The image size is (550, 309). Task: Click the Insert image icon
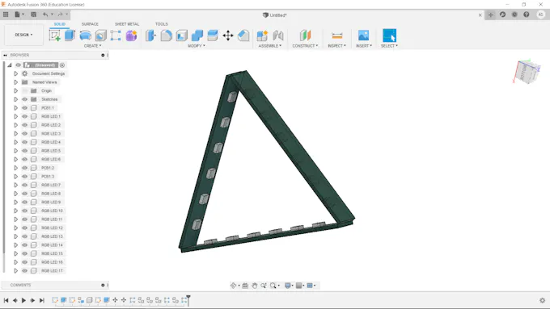(x=363, y=35)
